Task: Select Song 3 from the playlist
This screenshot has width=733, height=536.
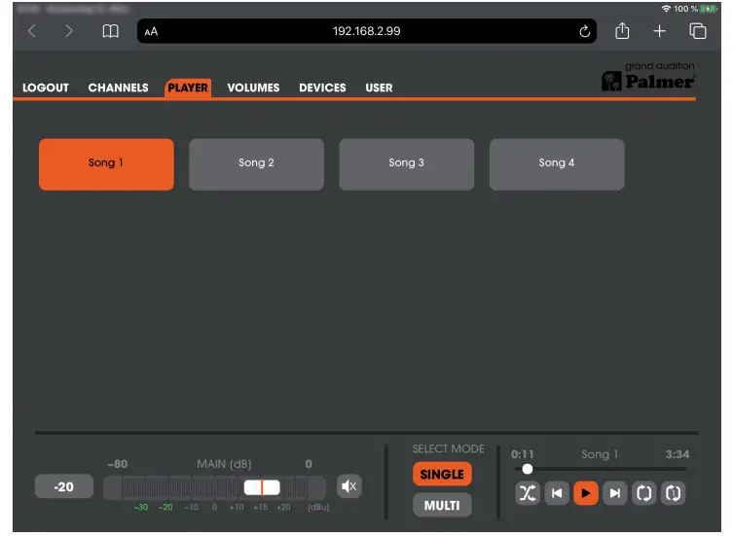Action: click(x=406, y=163)
